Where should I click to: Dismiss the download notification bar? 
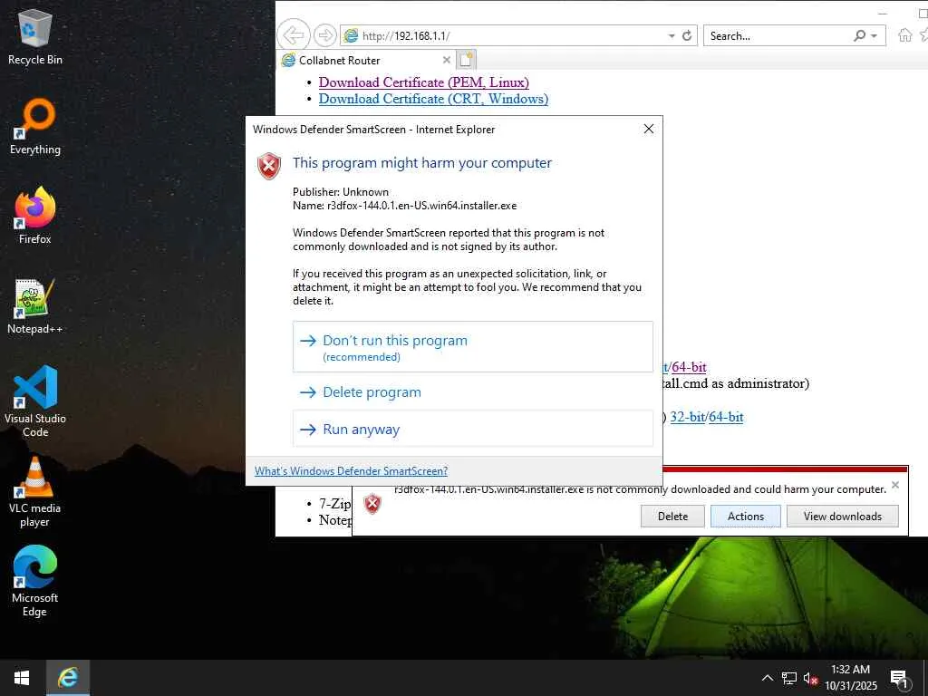[895, 486]
